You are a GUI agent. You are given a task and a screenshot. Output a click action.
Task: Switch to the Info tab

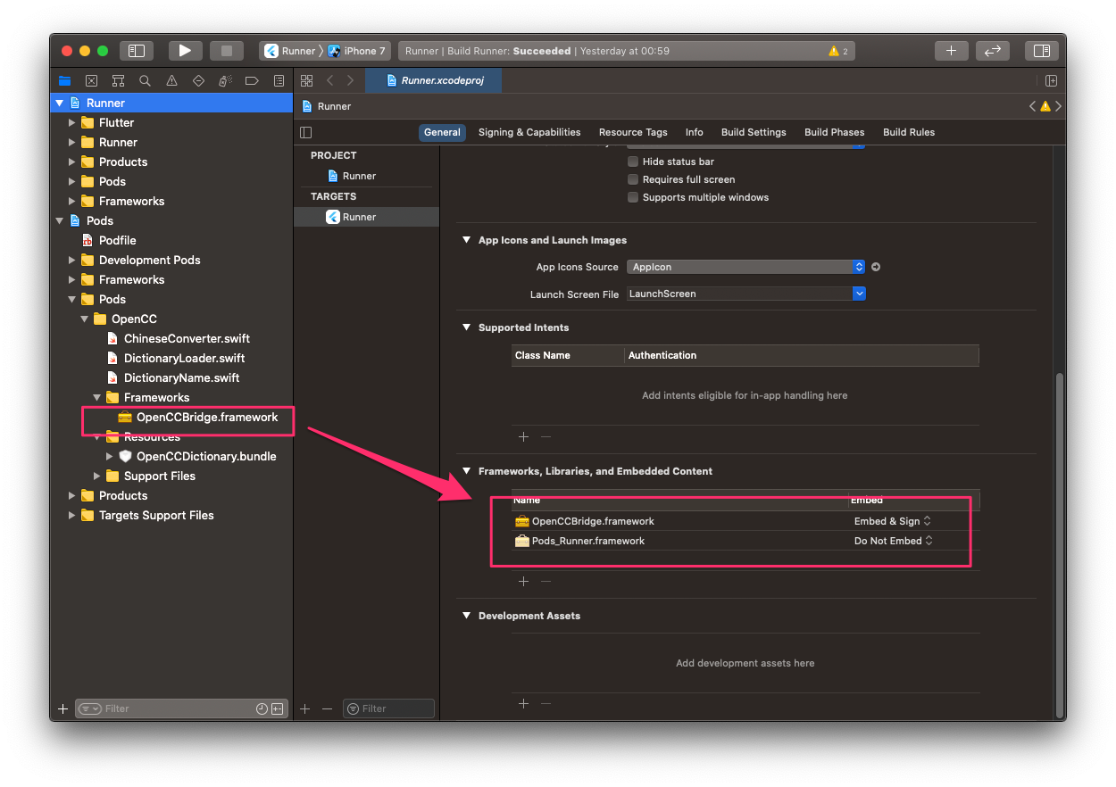695,132
